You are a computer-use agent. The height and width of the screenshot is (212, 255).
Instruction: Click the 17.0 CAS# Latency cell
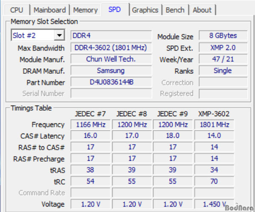(x=132, y=136)
